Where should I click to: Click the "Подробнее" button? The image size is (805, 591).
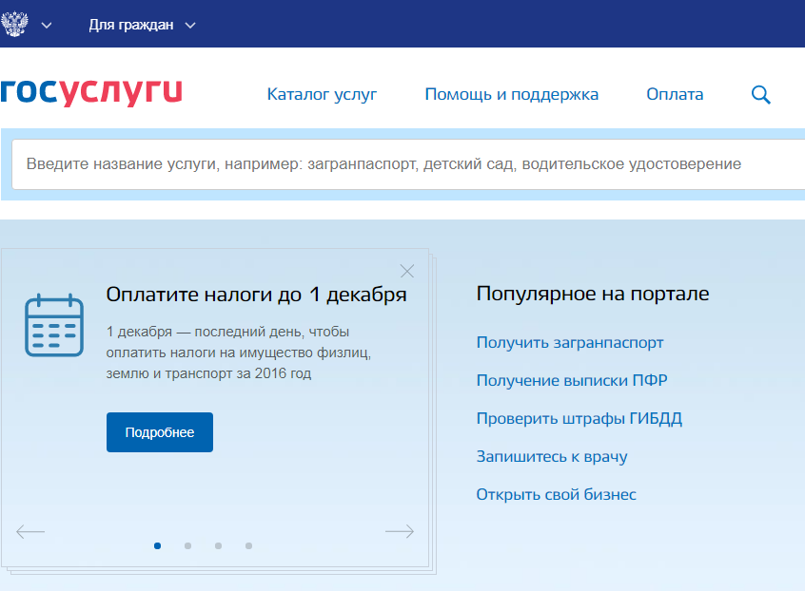coord(160,432)
